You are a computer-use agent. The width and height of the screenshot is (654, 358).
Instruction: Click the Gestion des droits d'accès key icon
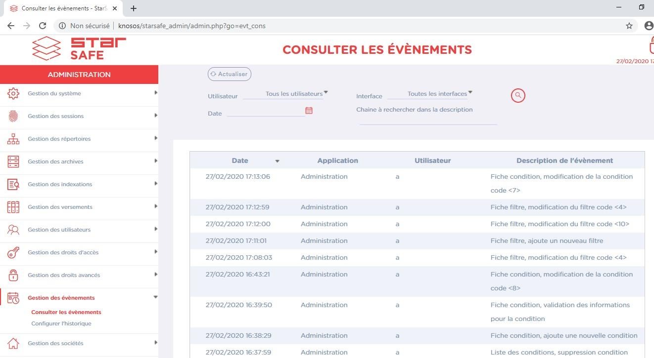pyautogui.click(x=13, y=252)
